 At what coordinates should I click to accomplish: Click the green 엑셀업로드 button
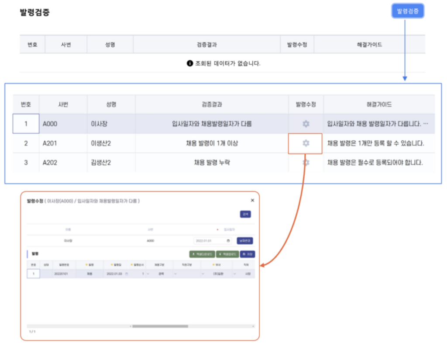point(227,254)
